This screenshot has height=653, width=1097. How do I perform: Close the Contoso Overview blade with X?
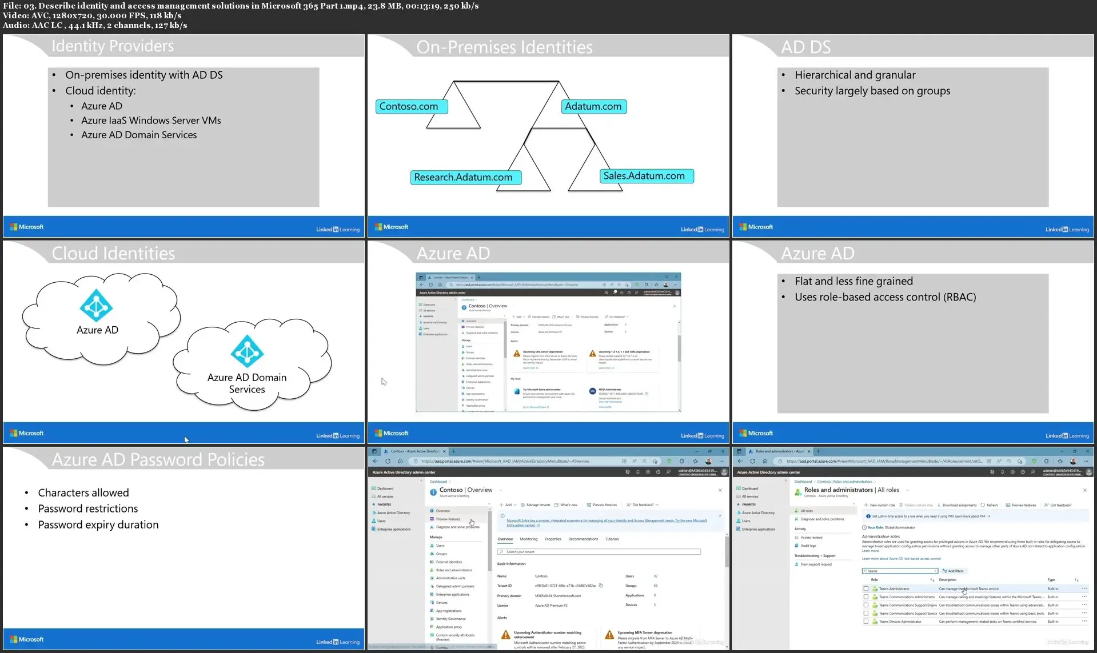click(720, 490)
